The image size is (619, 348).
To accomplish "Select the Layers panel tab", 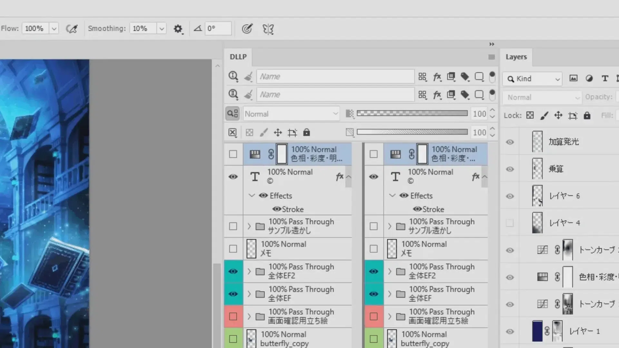I will pyautogui.click(x=516, y=57).
